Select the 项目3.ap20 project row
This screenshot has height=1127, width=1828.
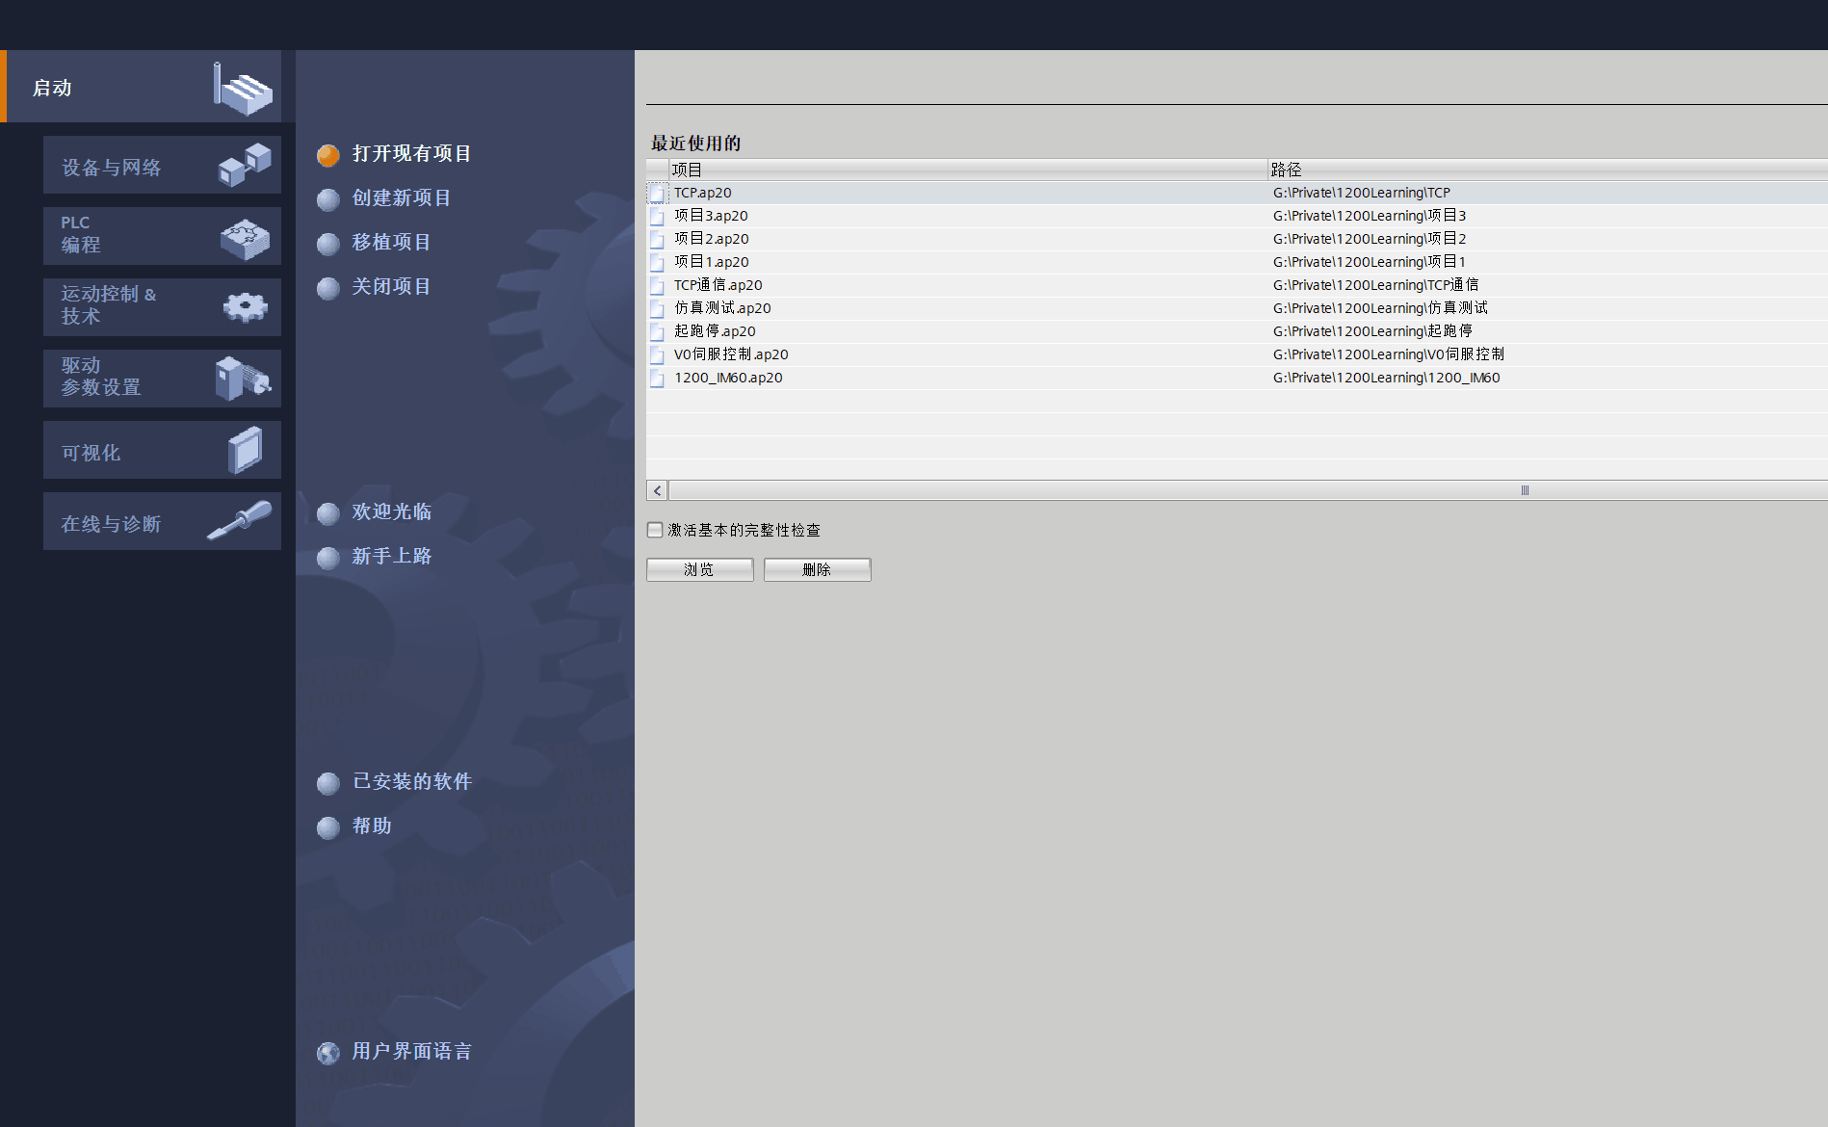click(x=1237, y=216)
